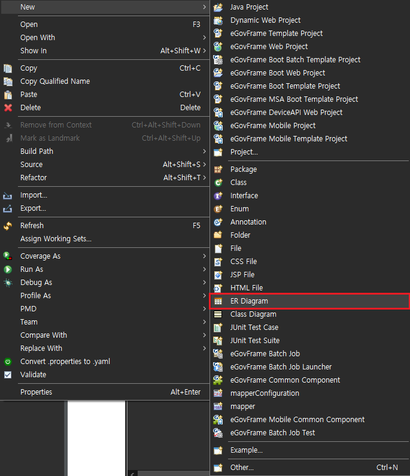
Task: Choose Import... from the context menu
Action: tap(105, 195)
